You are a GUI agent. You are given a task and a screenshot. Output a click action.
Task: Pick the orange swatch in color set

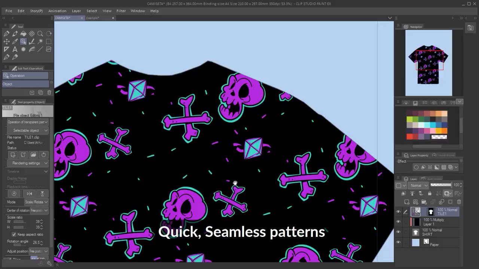(444, 131)
